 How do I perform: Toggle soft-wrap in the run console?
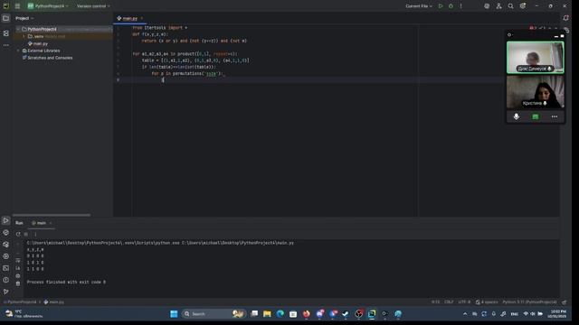pos(18,260)
